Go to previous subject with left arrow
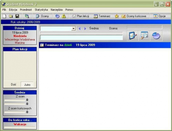The height and width of the screenshot is (131, 172). [x=79, y=28]
